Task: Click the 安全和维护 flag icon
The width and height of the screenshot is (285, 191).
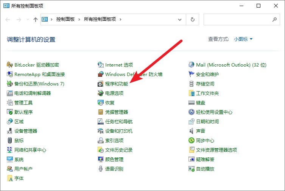Action: [x=192, y=74]
